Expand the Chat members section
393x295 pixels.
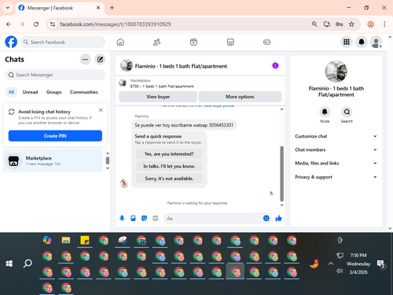(336, 149)
